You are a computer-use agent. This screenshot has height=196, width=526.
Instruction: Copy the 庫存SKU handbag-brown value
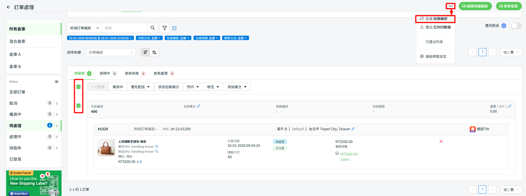[157, 147]
